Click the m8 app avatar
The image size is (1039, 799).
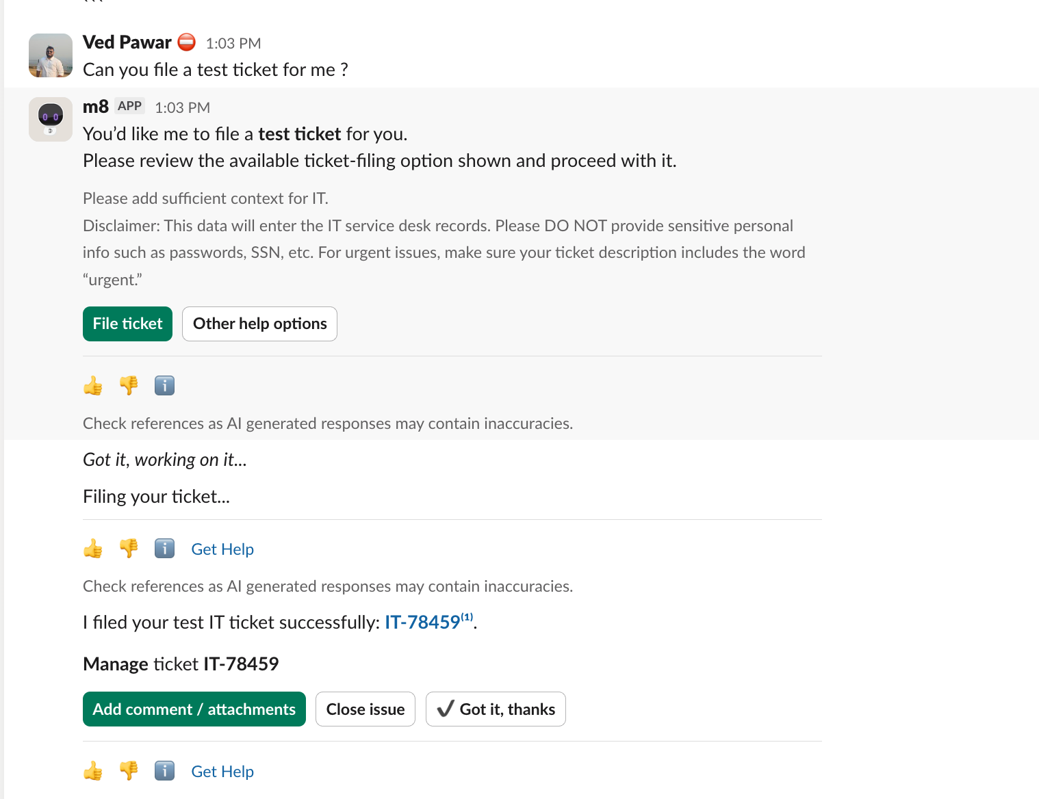pyautogui.click(x=51, y=119)
